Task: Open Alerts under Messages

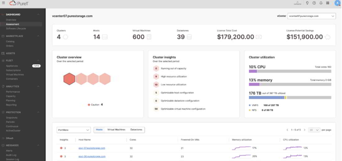Action: click(9, 150)
